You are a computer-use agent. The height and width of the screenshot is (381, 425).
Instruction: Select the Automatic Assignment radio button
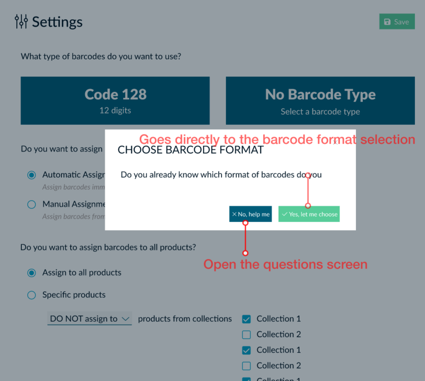(32, 175)
